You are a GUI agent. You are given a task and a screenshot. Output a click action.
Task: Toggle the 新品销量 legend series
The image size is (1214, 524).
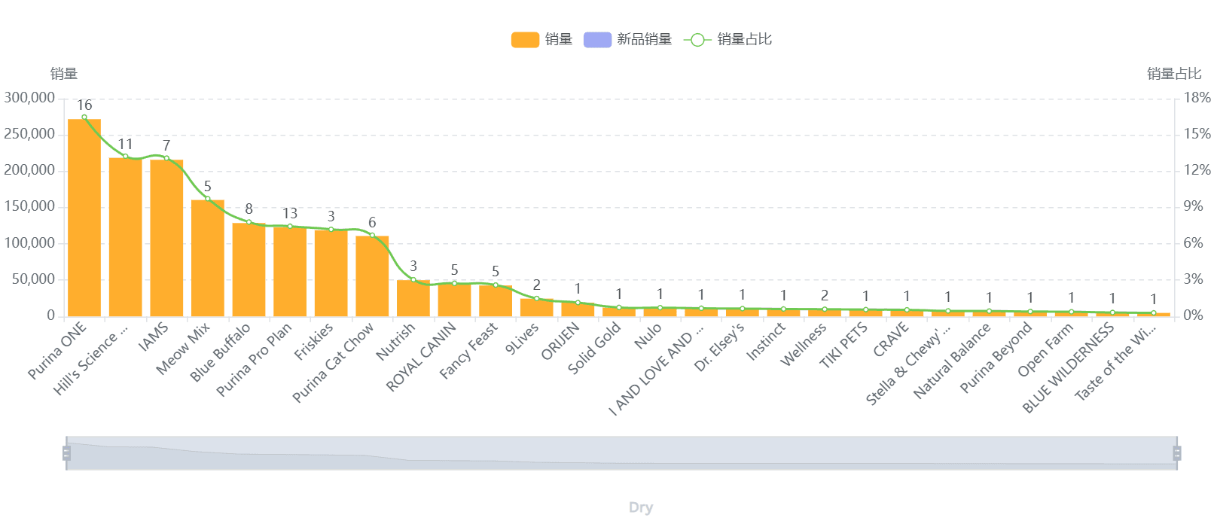[x=644, y=40]
